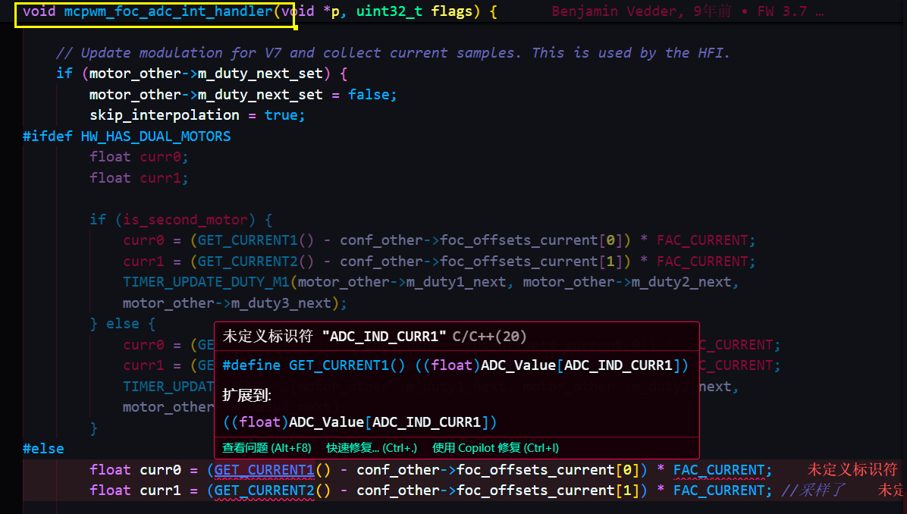Screen dimensions: 907x514
Task: Click the #define GET_CURRENT1() line in tooltip
Action: [x=455, y=365]
